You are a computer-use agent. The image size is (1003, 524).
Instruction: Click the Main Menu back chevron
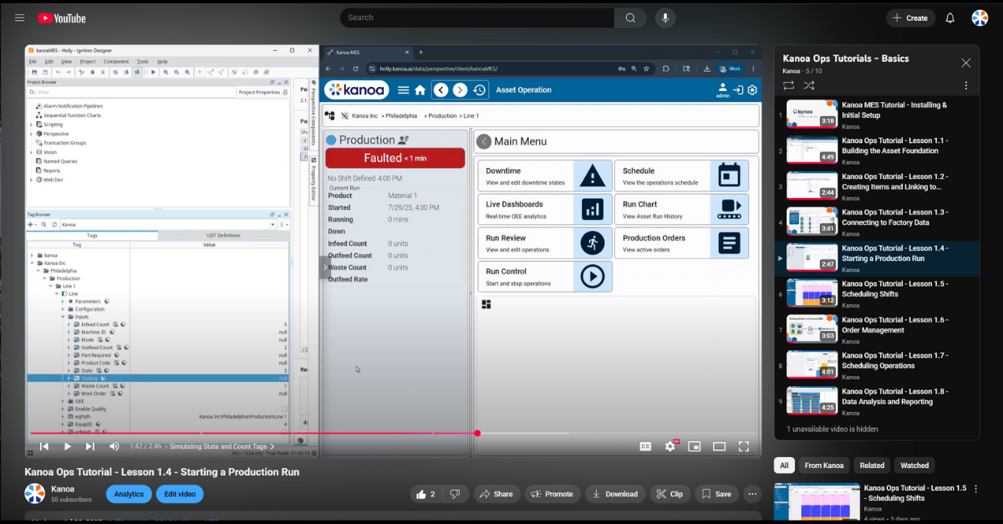[x=484, y=141]
